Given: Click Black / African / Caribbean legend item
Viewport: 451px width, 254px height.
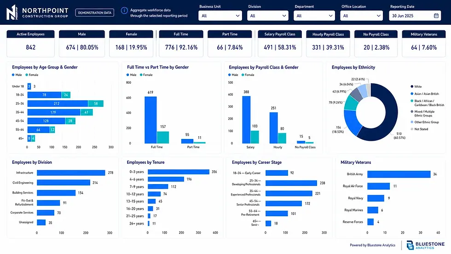Looking at the screenshot, I should pyautogui.click(x=427, y=103).
